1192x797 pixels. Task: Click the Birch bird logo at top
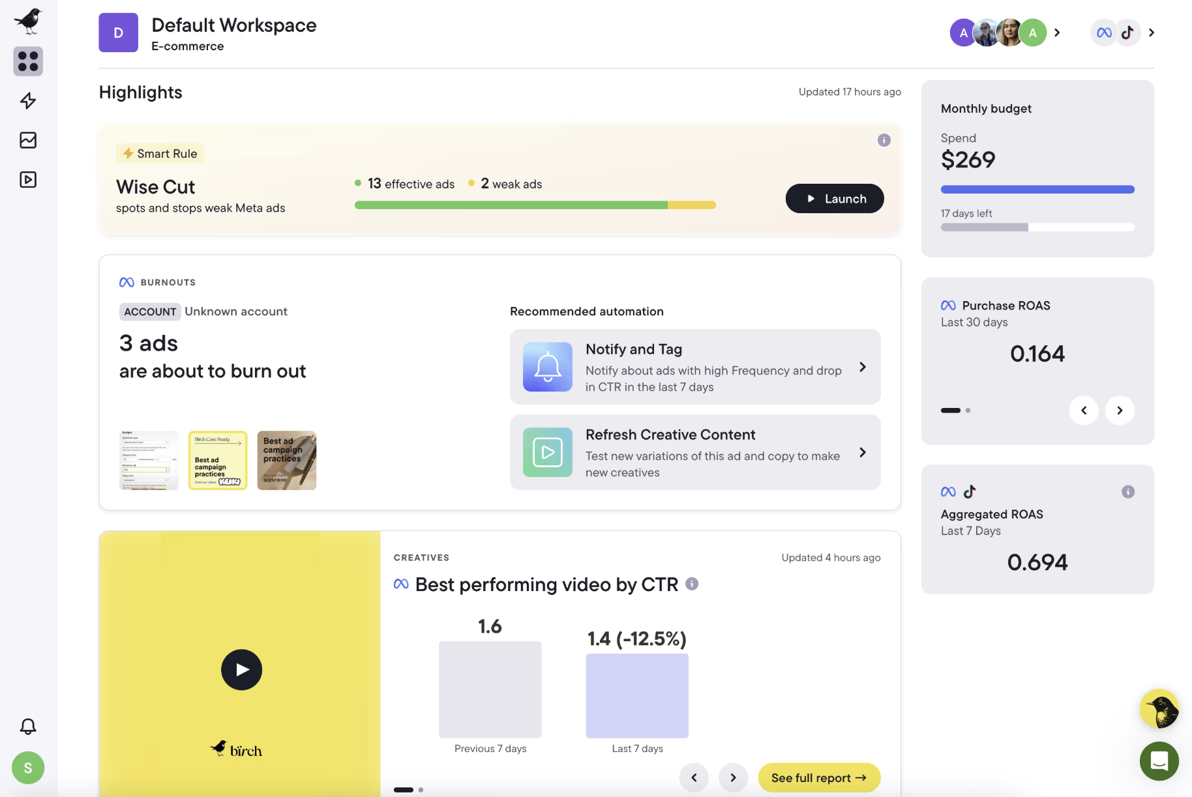28,21
